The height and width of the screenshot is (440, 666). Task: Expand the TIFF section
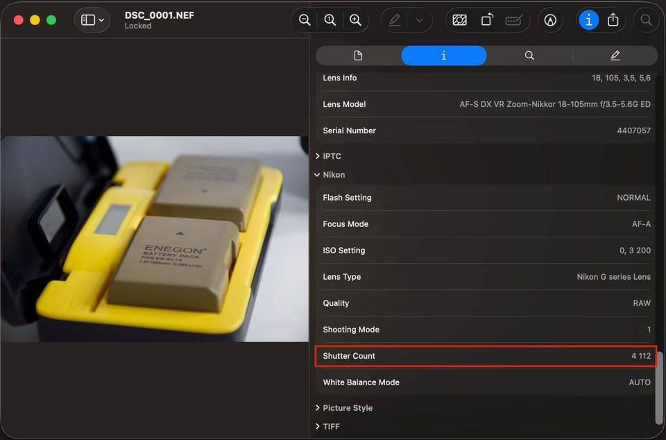point(317,426)
